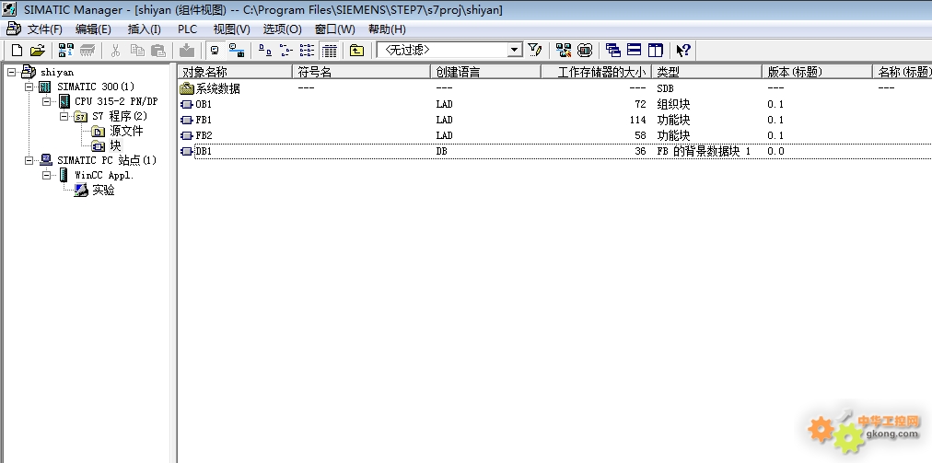Image resolution: width=932 pixels, height=463 pixels.
Task: Select 源文件 folder in tree
Action: coord(126,131)
